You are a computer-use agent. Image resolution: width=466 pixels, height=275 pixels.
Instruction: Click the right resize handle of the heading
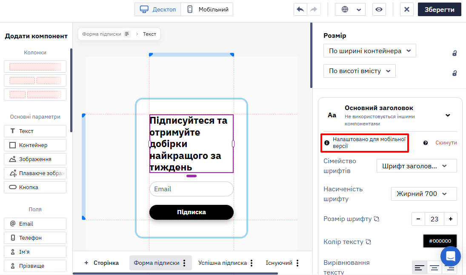233,144
